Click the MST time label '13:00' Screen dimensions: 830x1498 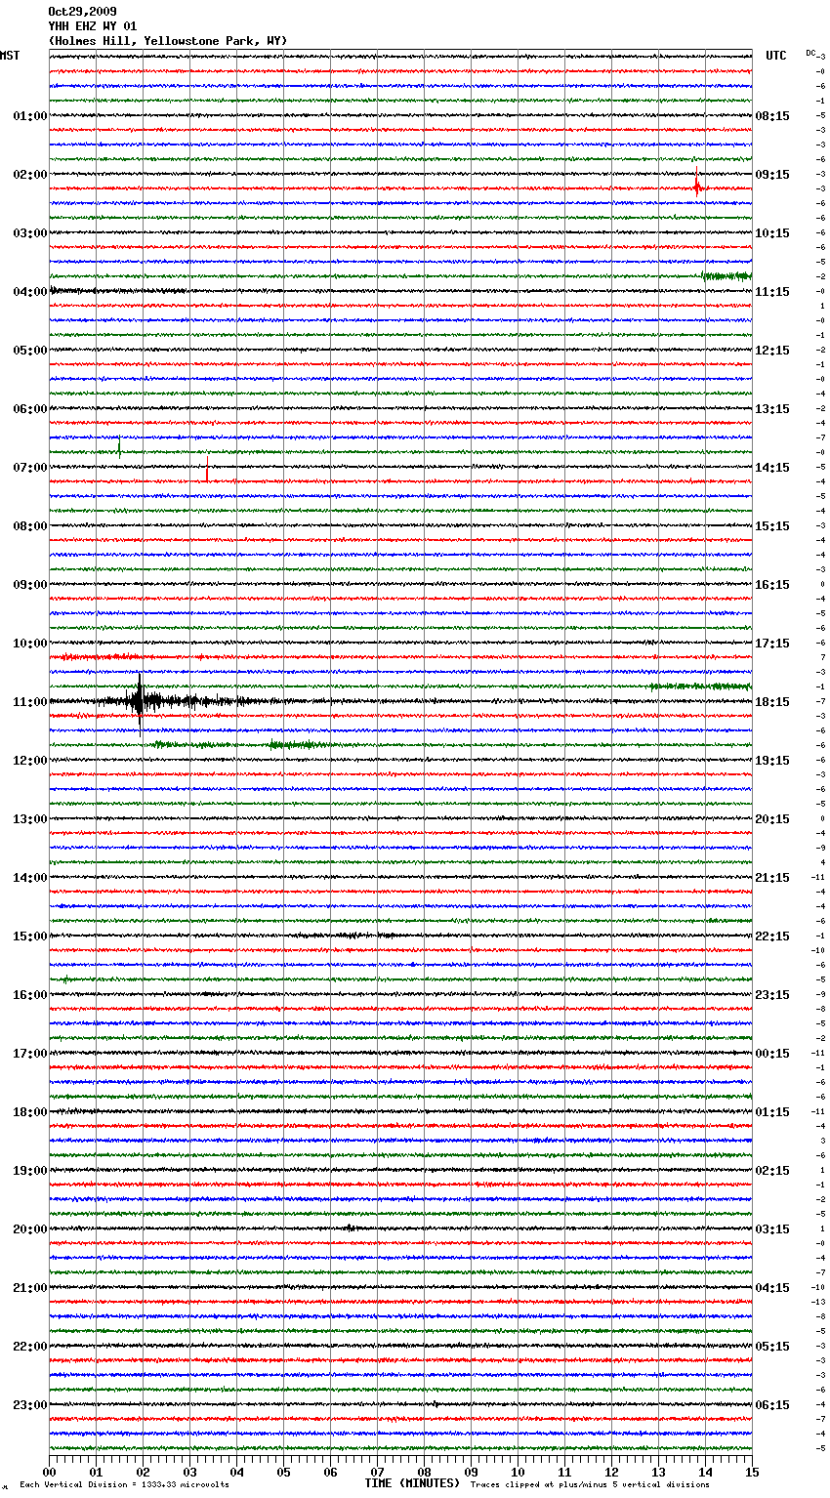(30, 819)
